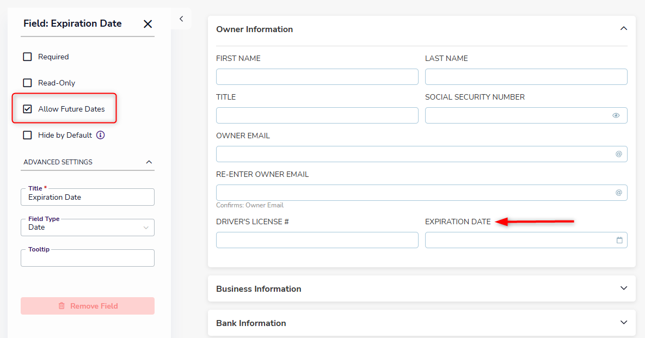645x338 pixels.
Task: Tick the Hide by Default checkbox
Action: 28,136
